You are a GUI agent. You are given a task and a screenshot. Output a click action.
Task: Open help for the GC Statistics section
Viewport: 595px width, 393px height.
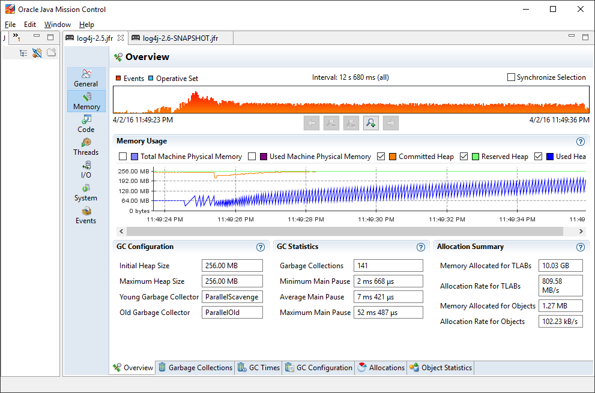pos(421,247)
